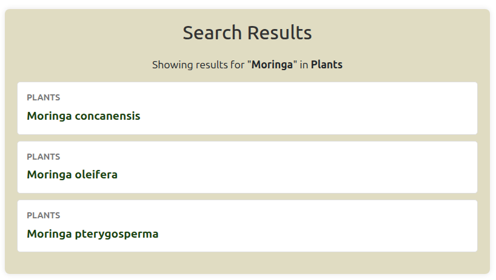The height and width of the screenshot is (280, 496).
Task: Click the PLANTS label above Moringa pterygosperma
Action: pyautogui.click(x=44, y=215)
